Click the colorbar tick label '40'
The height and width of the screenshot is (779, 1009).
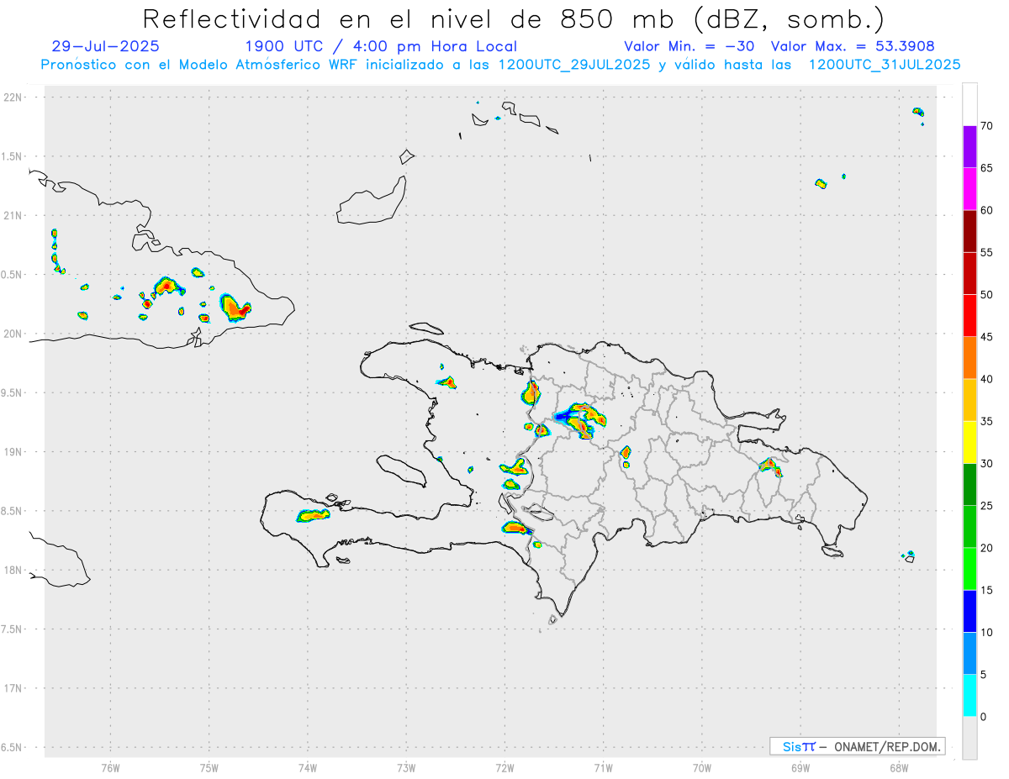click(x=987, y=379)
